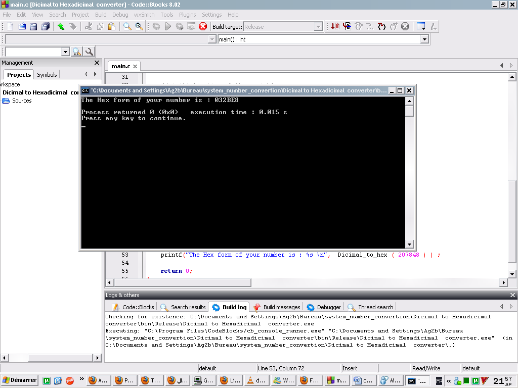Viewport: 518px width, 388px height.
Task: Click the red Abort build icon
Action: pyautogui.click(x=203, y=26)
